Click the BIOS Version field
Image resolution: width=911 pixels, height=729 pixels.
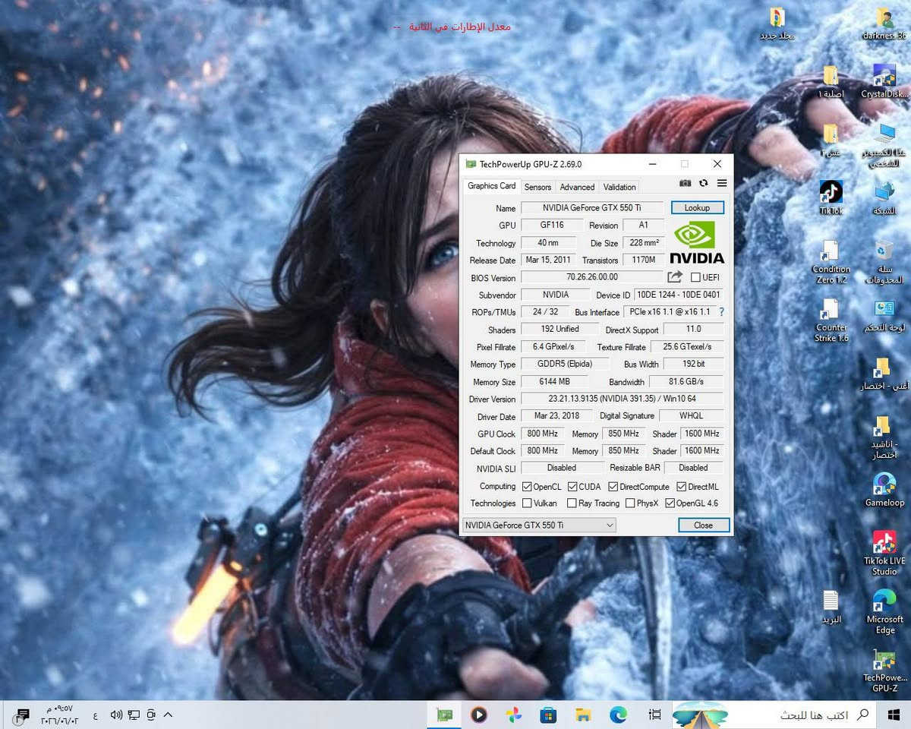click(591, 277)
